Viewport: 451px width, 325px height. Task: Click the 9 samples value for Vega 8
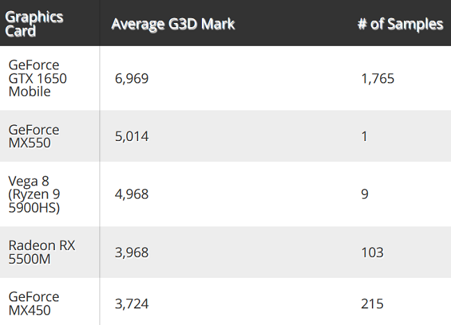tap(365, 194)
